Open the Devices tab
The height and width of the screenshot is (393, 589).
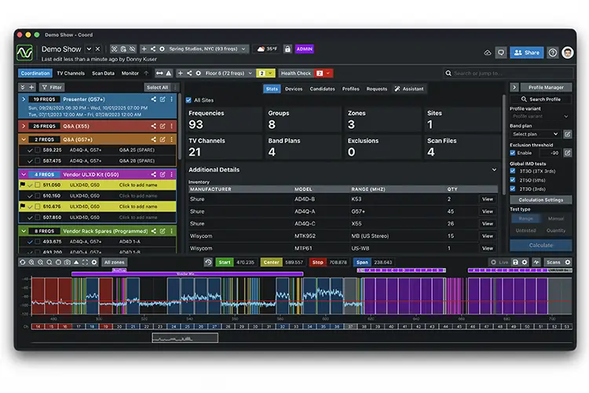[x=294, y=89]
